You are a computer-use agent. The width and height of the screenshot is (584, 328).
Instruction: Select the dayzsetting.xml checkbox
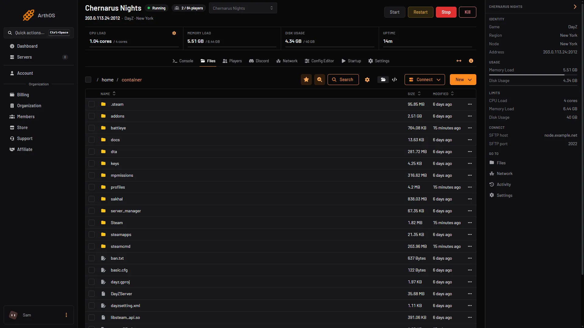(92, 306)
